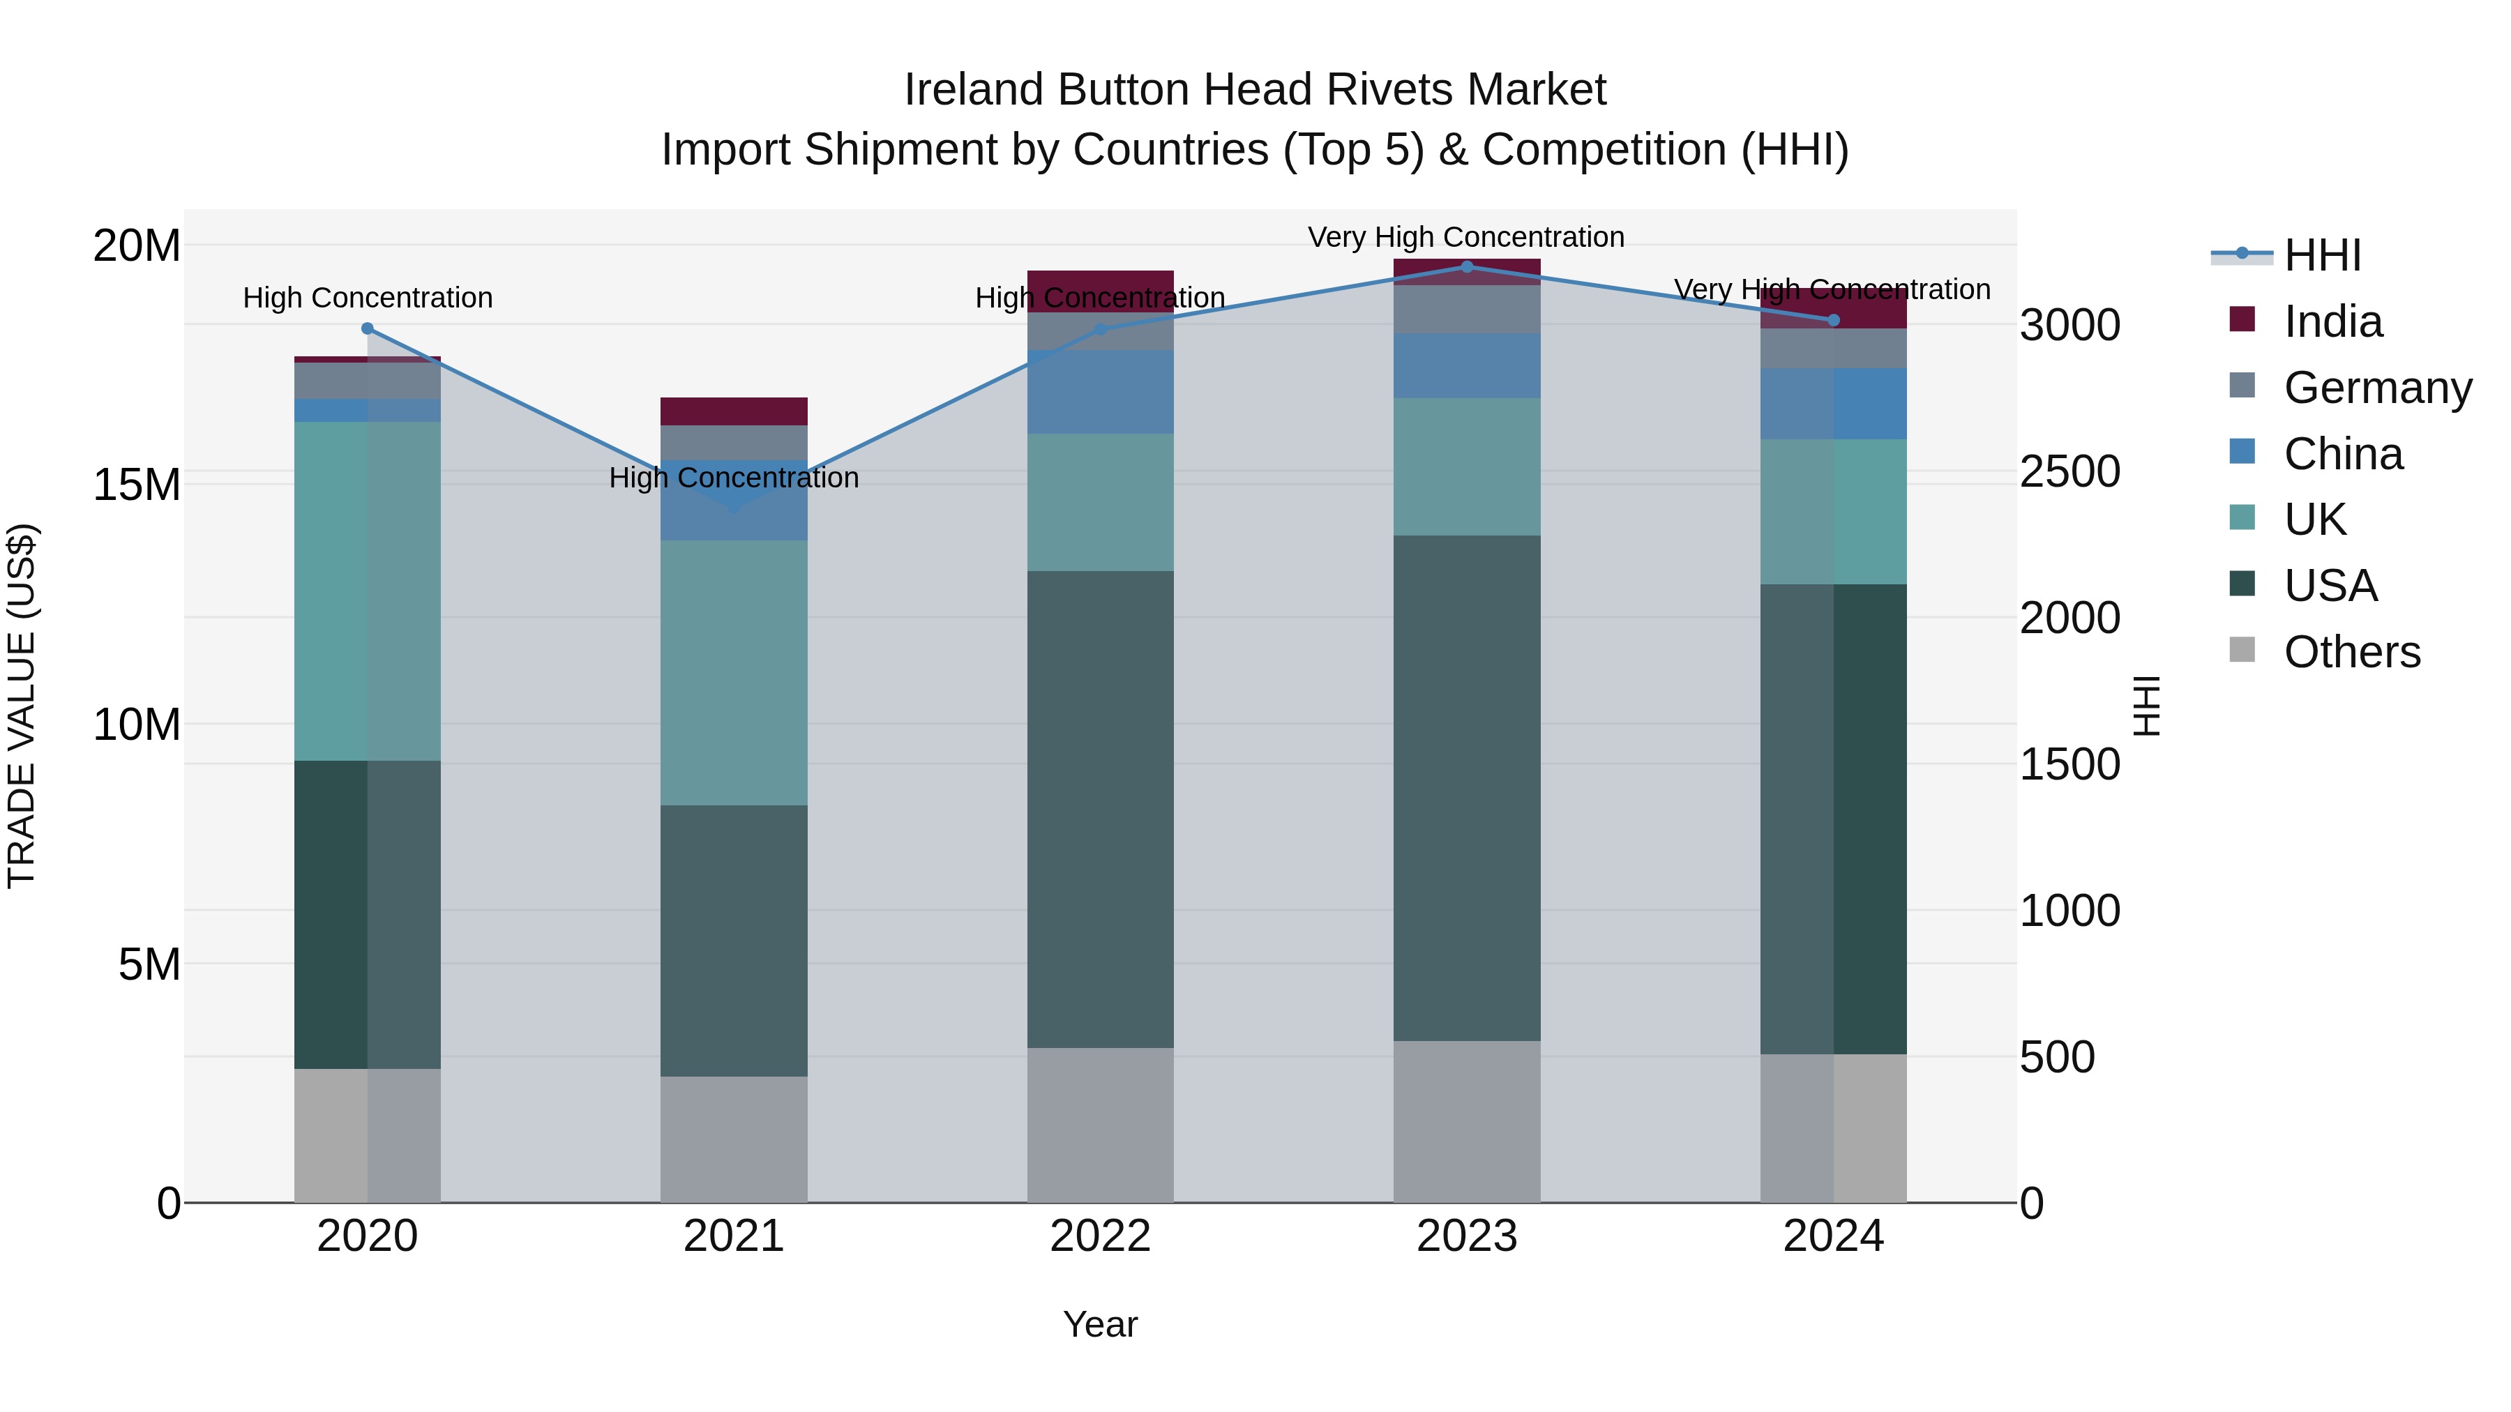Toggle the HHI legend entry
The height and width of the screenshot is (1412, 2511).
pos(2286,255)
